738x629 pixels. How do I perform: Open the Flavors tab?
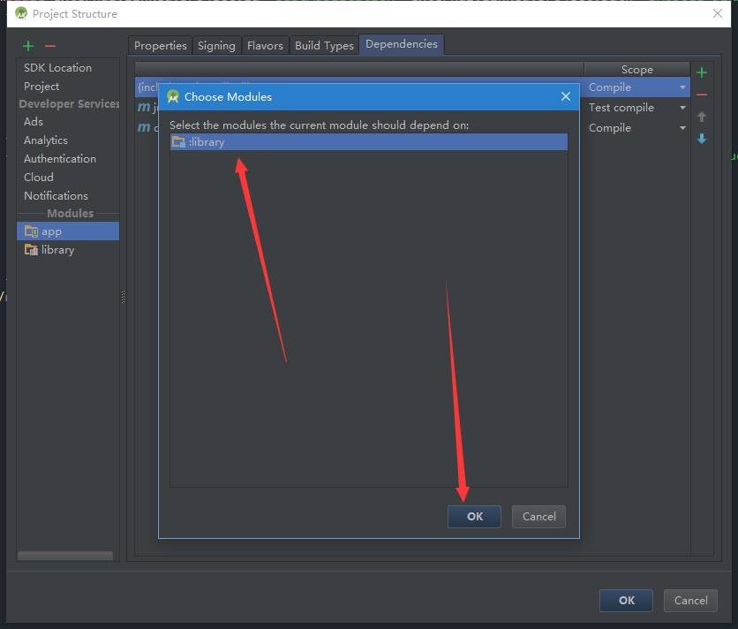pos(265,46)
